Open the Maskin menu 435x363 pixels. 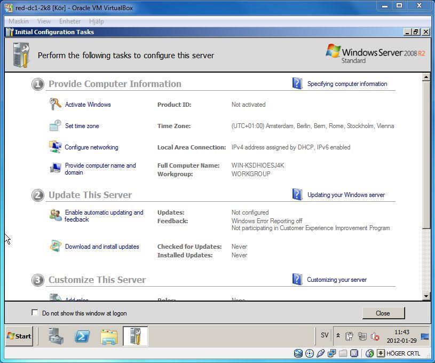point(19,21)
